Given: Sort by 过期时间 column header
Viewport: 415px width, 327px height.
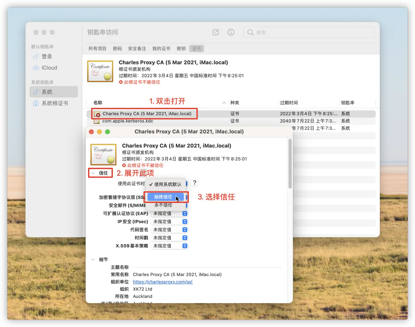Looking at the screenshot, I should (289, 103).
